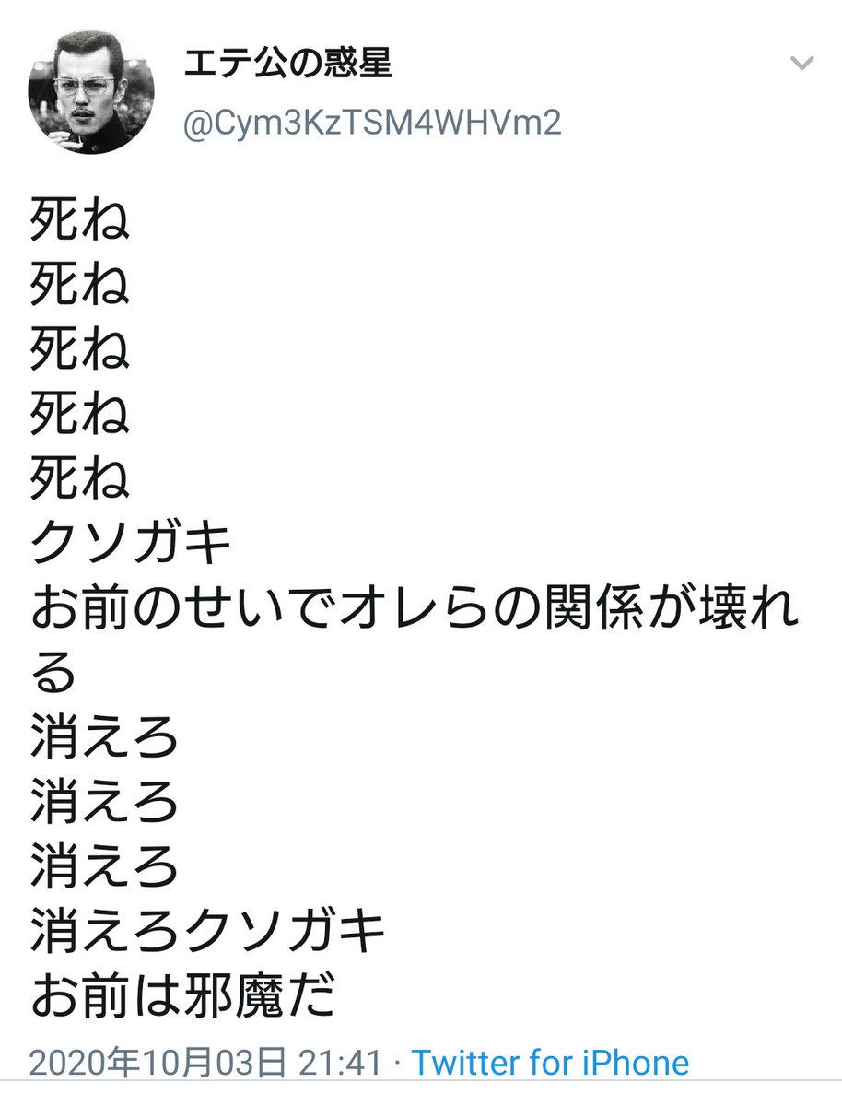Click the fifth 死ね line of the tweet
The width and height of the screenshot is (842, 1106).
click(x=80, y=479)
